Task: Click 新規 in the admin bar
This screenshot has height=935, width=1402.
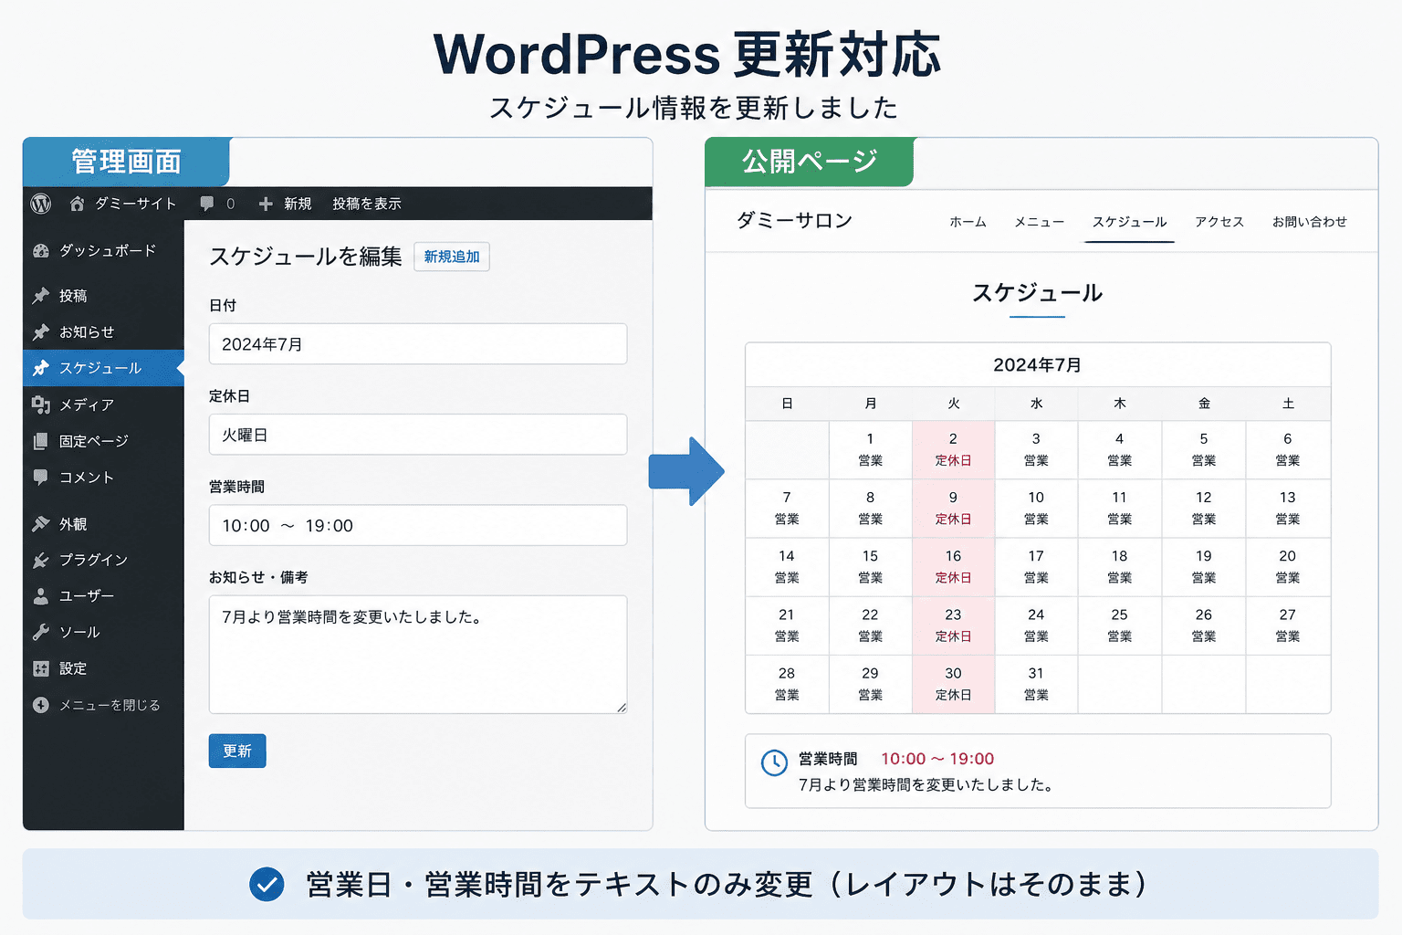Action: tap(298, 204)
